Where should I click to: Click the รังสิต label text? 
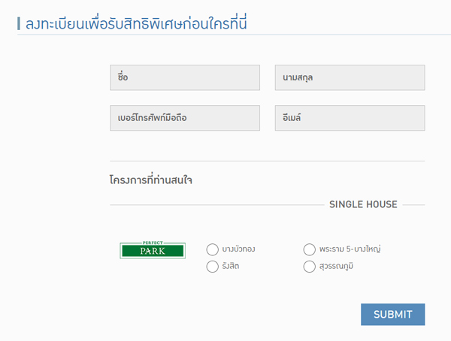[x=232, y=267]
